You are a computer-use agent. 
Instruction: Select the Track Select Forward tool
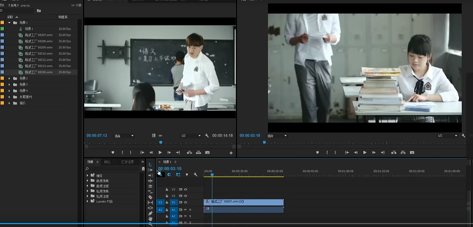tap(150, 170)
